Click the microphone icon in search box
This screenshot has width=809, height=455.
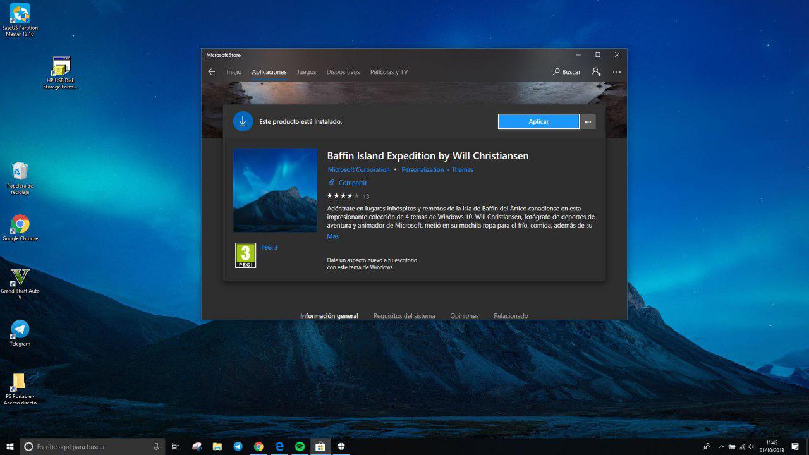click(x=156, y=447)
